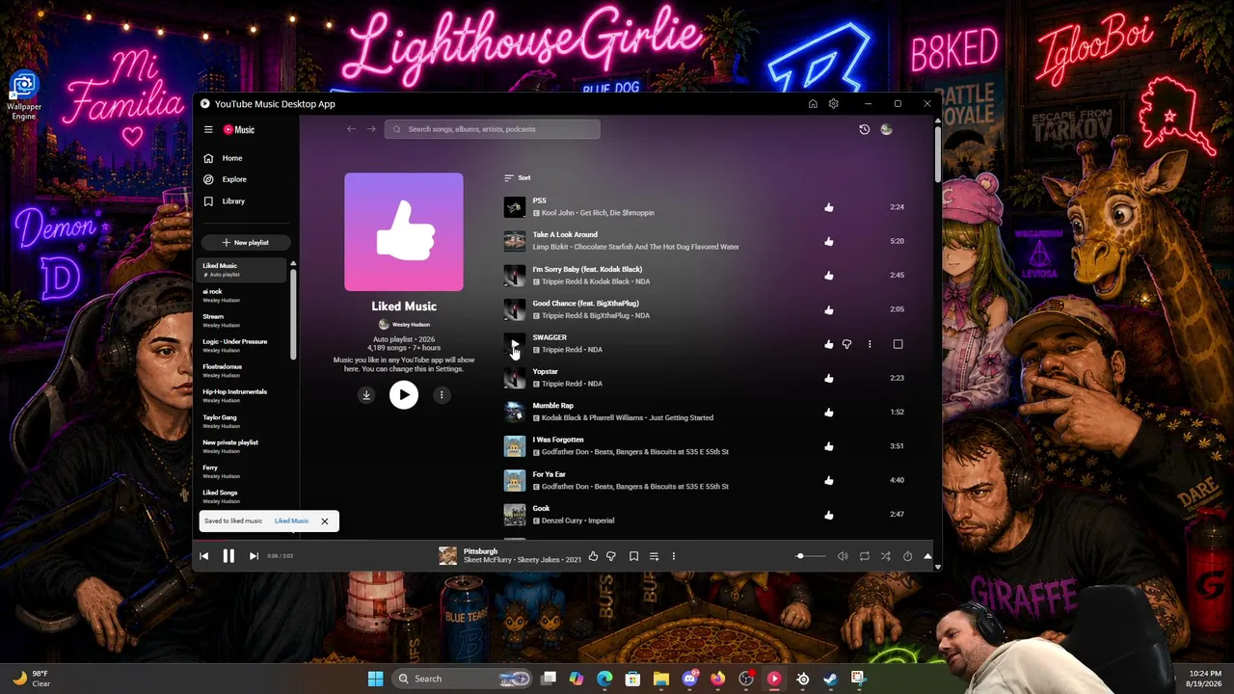
Task: Click the home icon in title bar
Action: pos(813,104)
